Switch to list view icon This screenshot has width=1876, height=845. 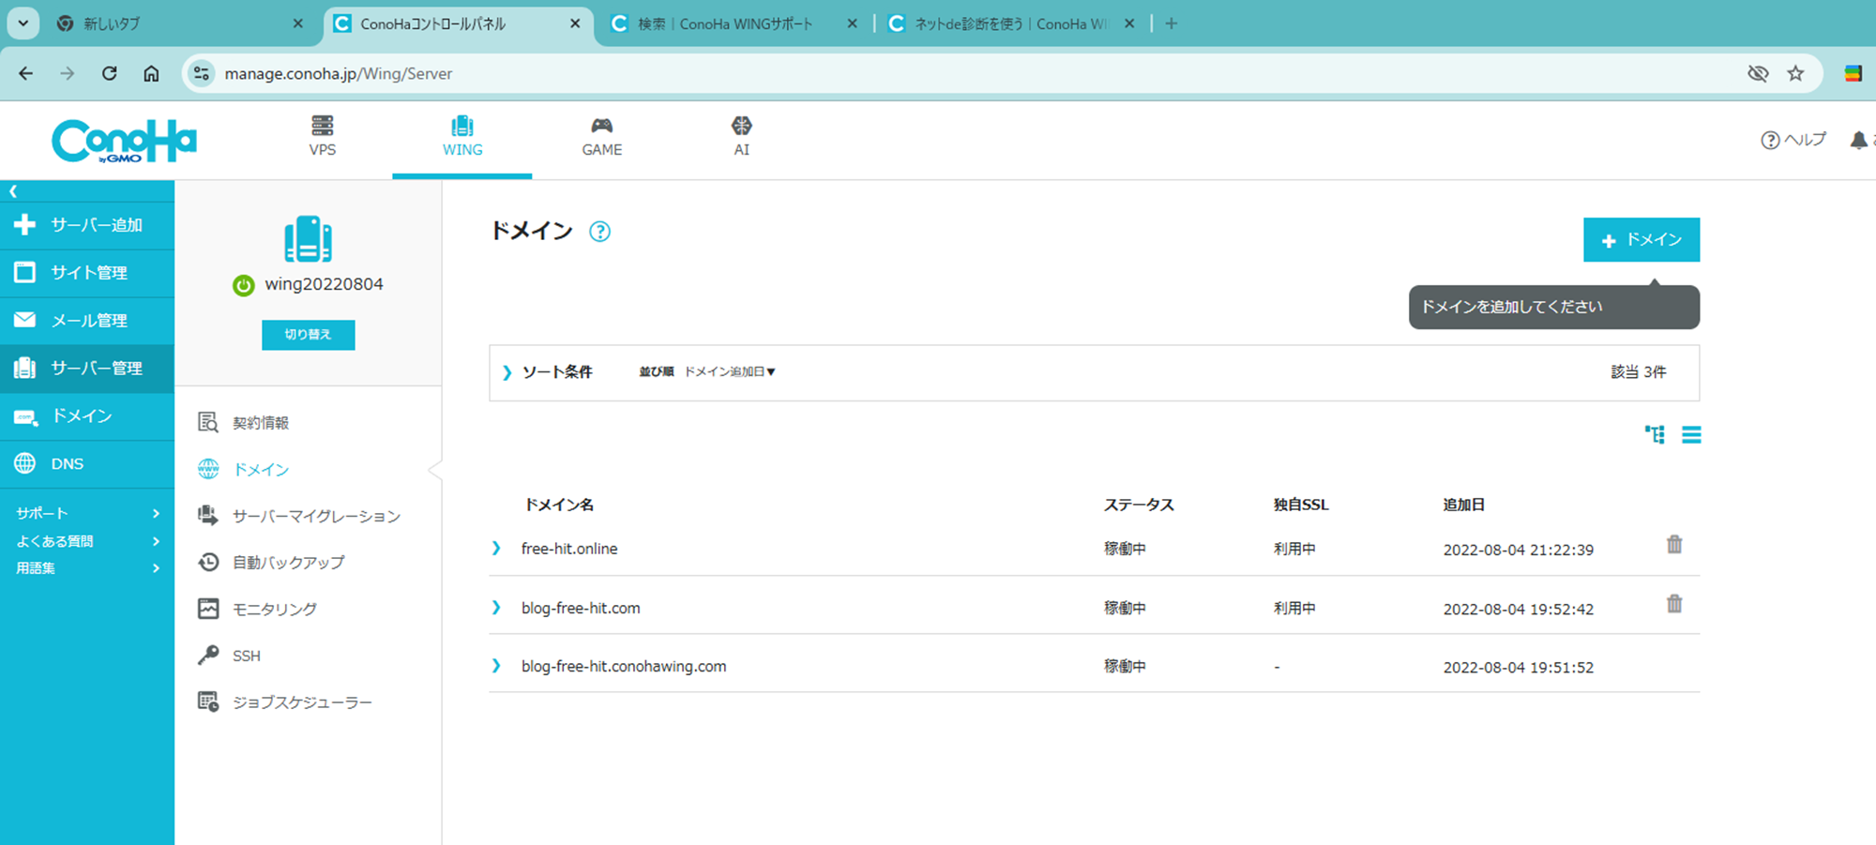pos(1691,434)
